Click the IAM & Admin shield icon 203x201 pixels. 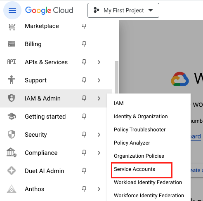click(x=12, y=98)
